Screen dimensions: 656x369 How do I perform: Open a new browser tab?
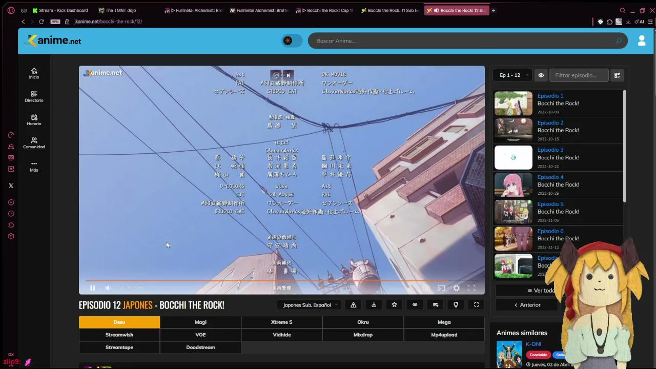tap(494, 10)
